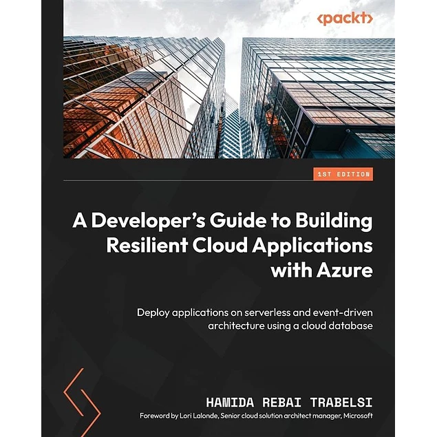Click the left glass skyscraper photo
The width and height of the screenshot is (437, 437).
point(138,96)
